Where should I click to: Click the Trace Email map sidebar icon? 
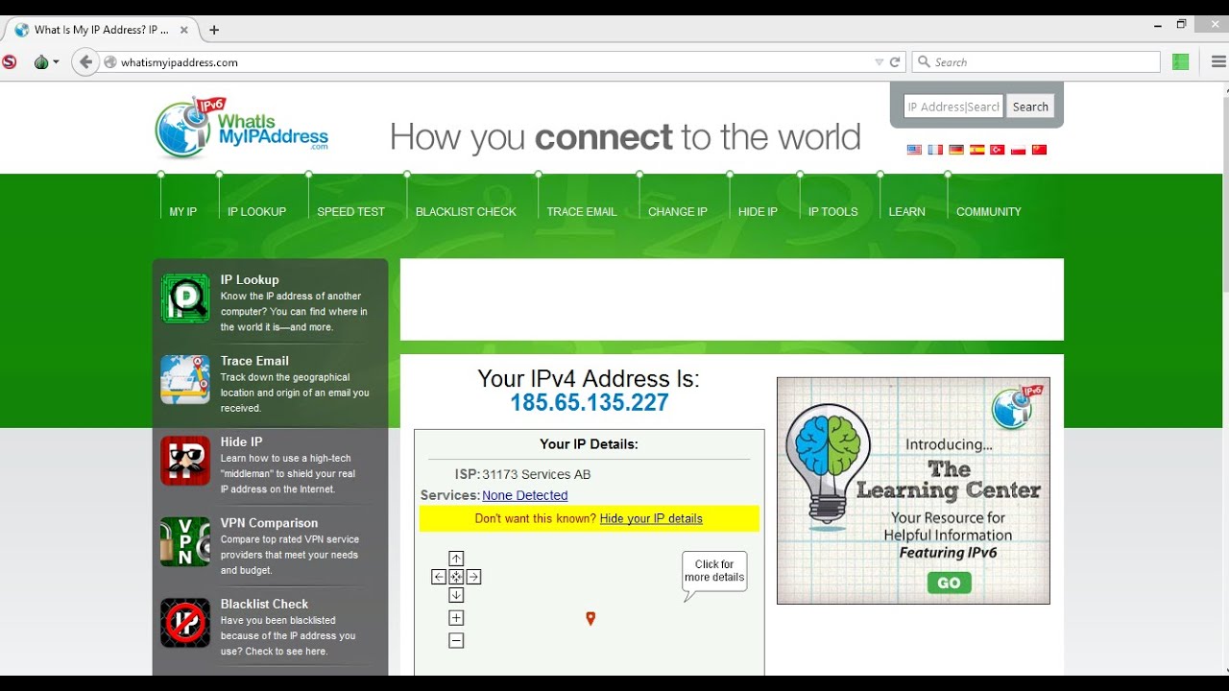coord(185,379)
